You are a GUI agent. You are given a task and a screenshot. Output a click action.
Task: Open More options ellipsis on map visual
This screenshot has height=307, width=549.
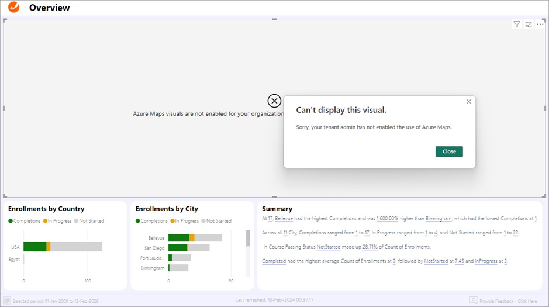[540, 25]
